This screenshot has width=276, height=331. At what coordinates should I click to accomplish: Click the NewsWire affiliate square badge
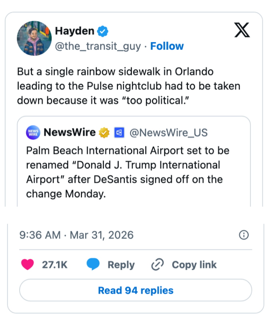pos(118,132)
